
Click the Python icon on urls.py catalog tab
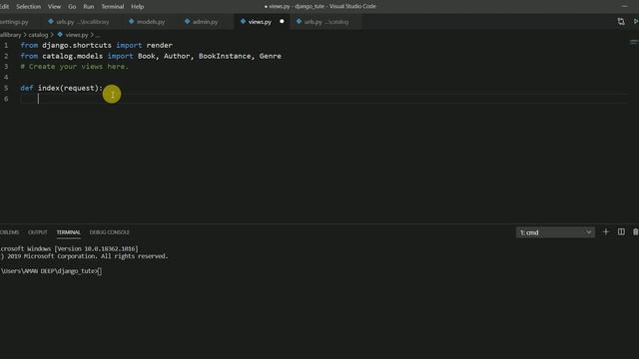299,21
